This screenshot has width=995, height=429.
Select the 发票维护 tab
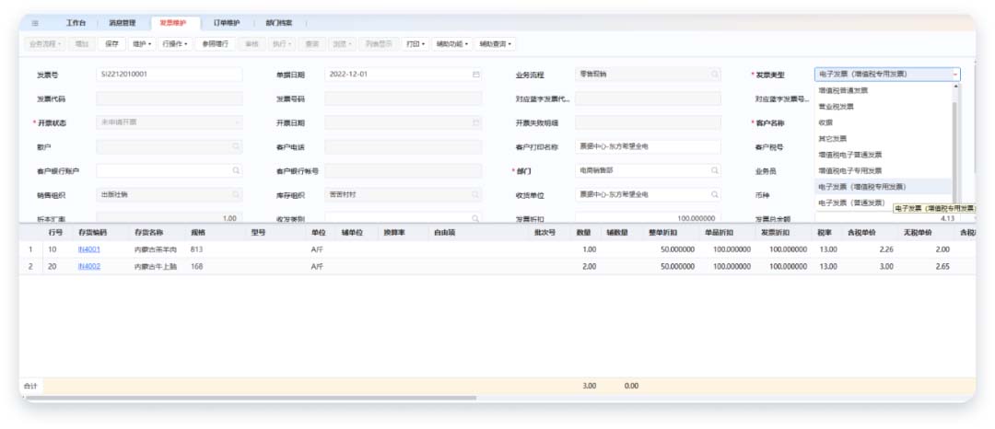(x=172, y=23)
